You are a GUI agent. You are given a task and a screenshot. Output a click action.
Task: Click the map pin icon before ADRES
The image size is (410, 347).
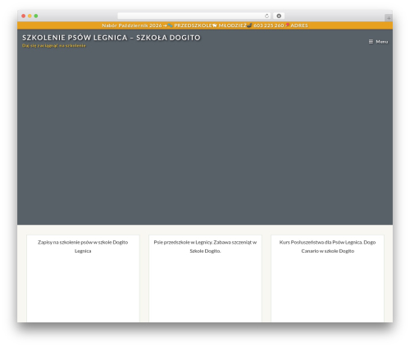coord(287,25)
